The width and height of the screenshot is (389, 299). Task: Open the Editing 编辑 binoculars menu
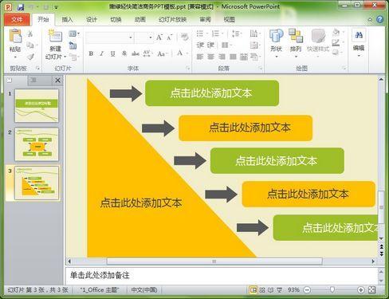[359, 43]
